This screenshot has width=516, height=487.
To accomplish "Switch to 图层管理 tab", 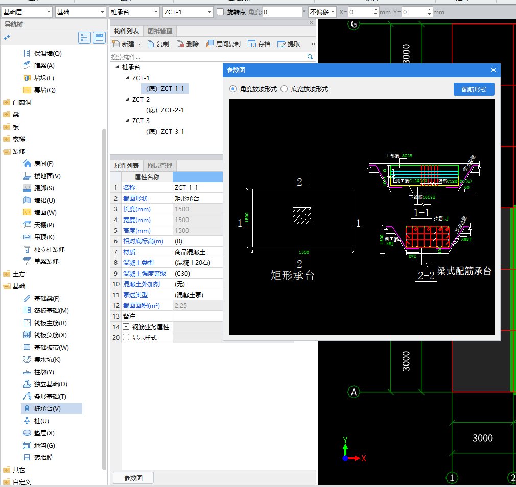I will click(x=160, y=166).
